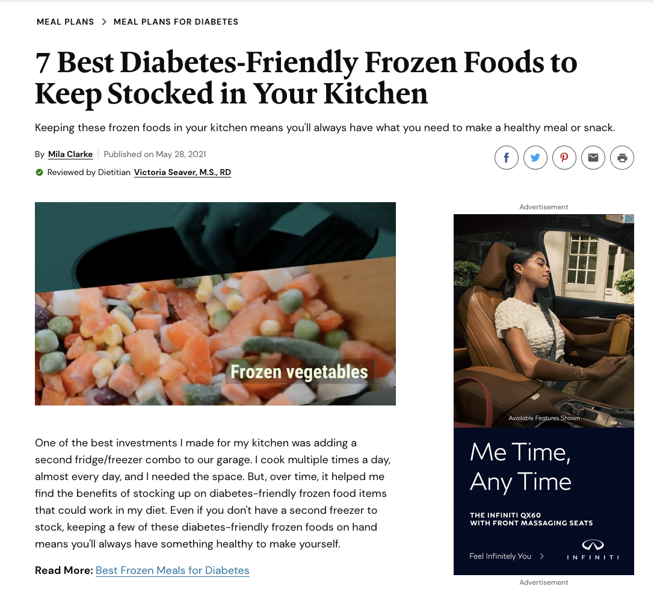
Task: Click the article headline about frozen foods
Action: pos(306,78)
